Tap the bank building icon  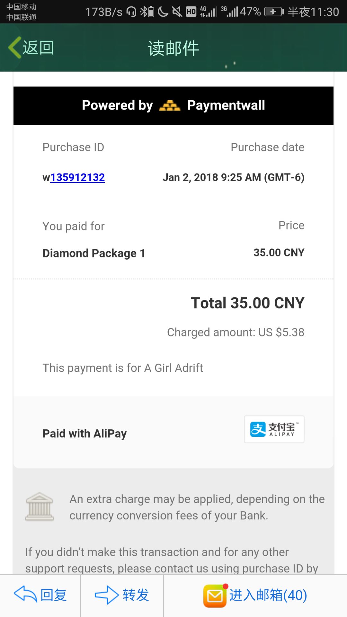pos(40,507)
